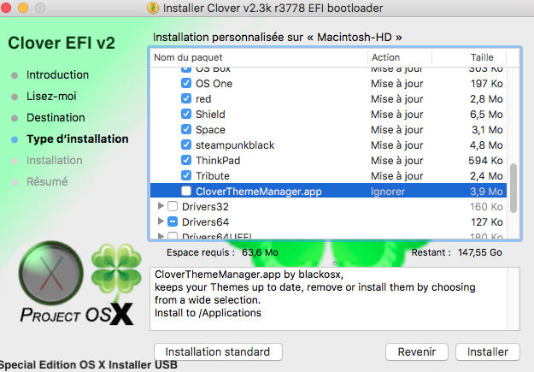Click the Revenir button
The height and width of the screenshot is (372, 534).
click(416, 351)
